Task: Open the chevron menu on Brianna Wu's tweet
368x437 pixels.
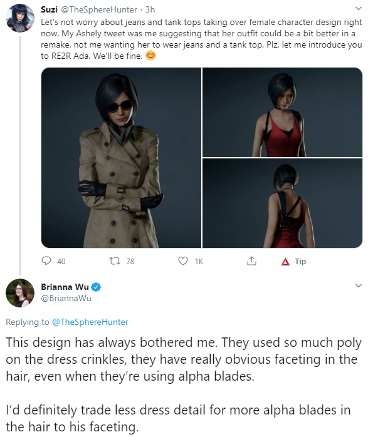Action: (x=358, y=285)
